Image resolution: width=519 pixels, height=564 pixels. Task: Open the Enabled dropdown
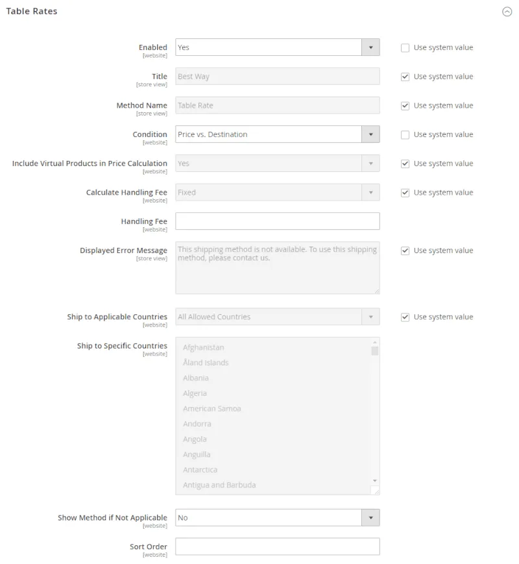pyautogui.click(x=370, y=47)
